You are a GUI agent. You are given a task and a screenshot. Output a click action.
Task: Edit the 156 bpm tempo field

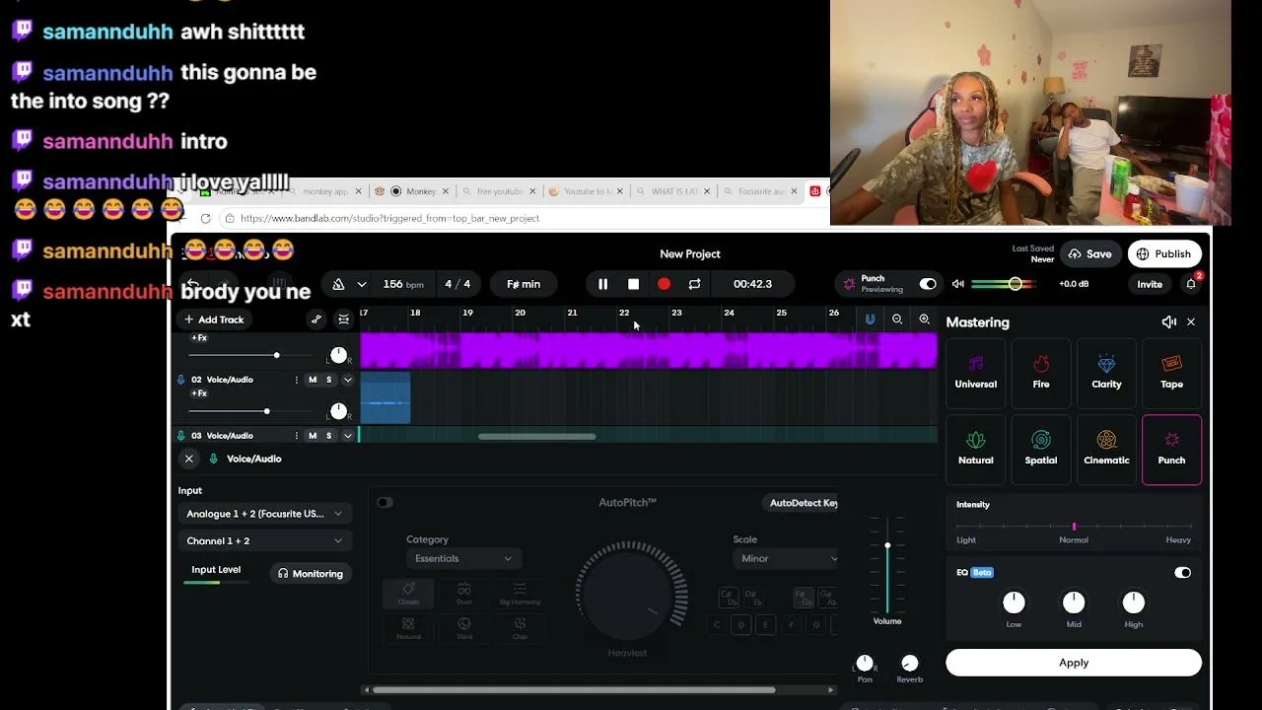pos(402,284)
